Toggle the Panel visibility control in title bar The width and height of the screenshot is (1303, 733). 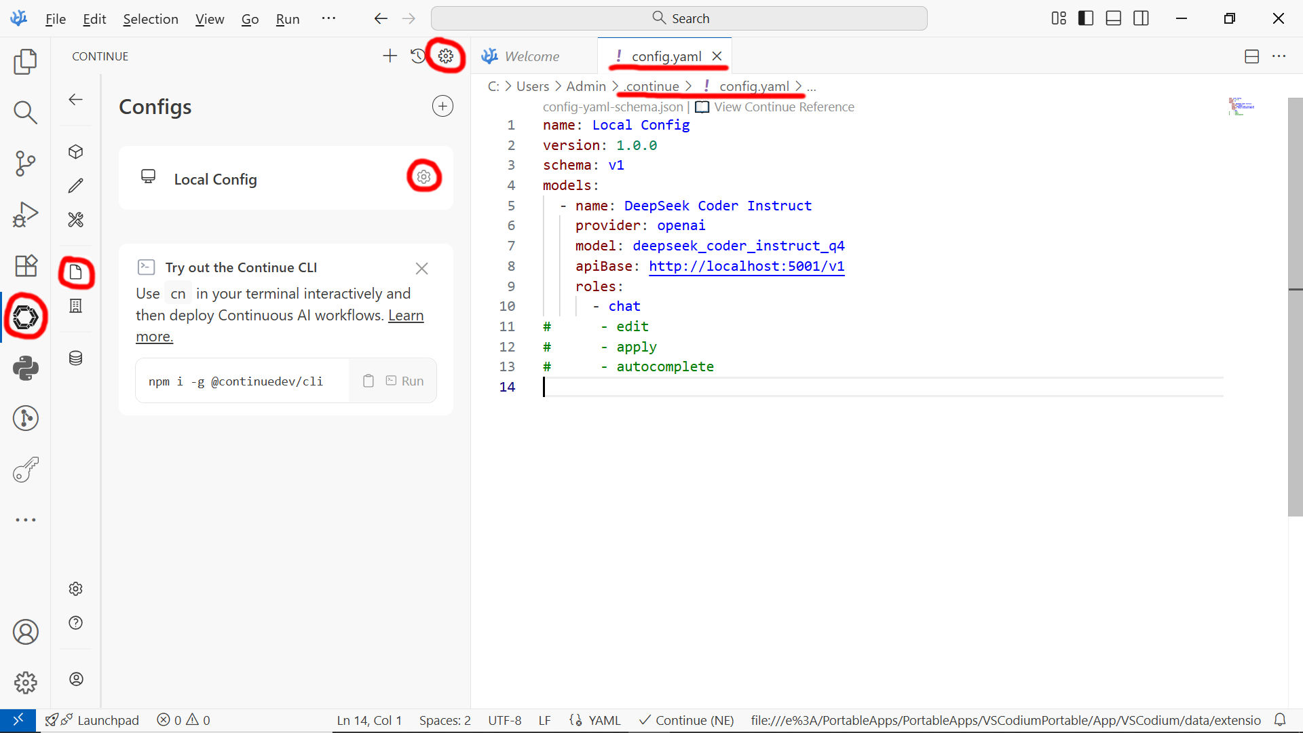pos(1112,18)
